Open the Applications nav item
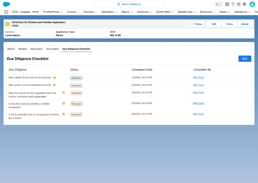 pyautogui.click(x=107, y=12)
